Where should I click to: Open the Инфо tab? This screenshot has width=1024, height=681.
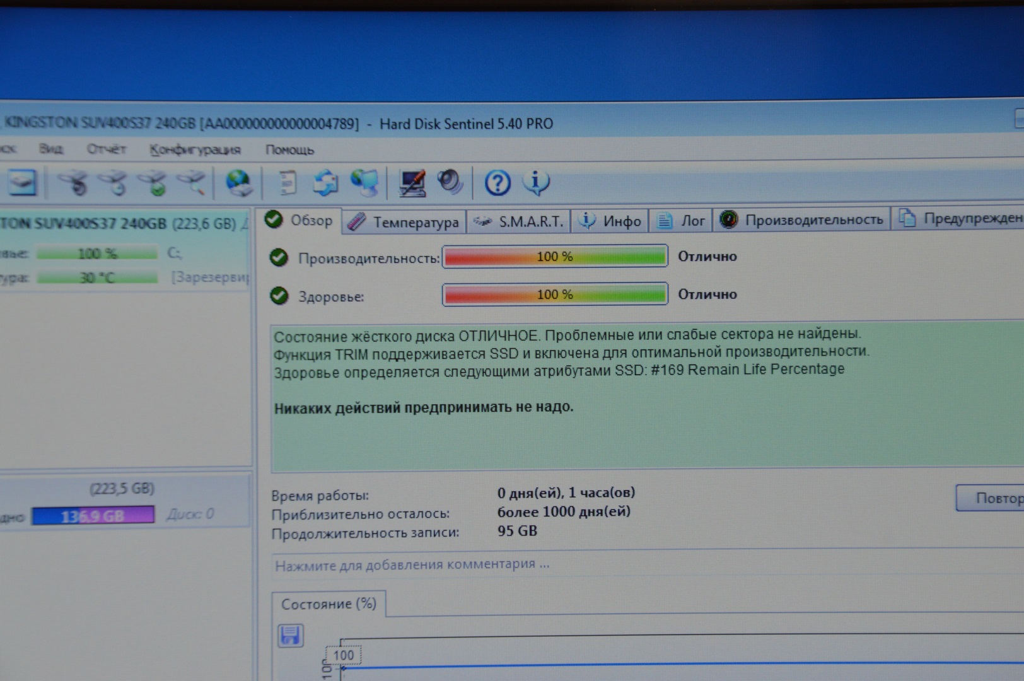pos(610,221)
